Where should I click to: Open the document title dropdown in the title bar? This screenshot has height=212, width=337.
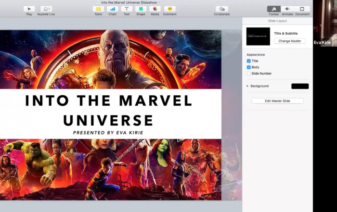coord(159,2)
